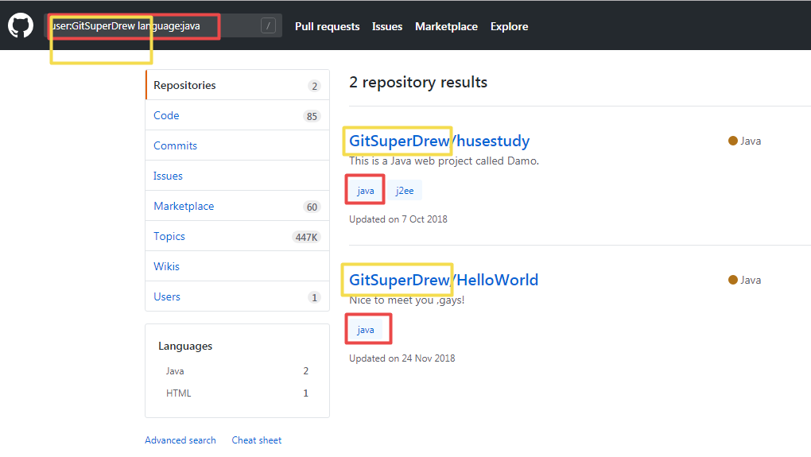The width and height of the screenshot is (811, 457).
Task: Show Marketplace results in the sidebar
Action: 238,206
